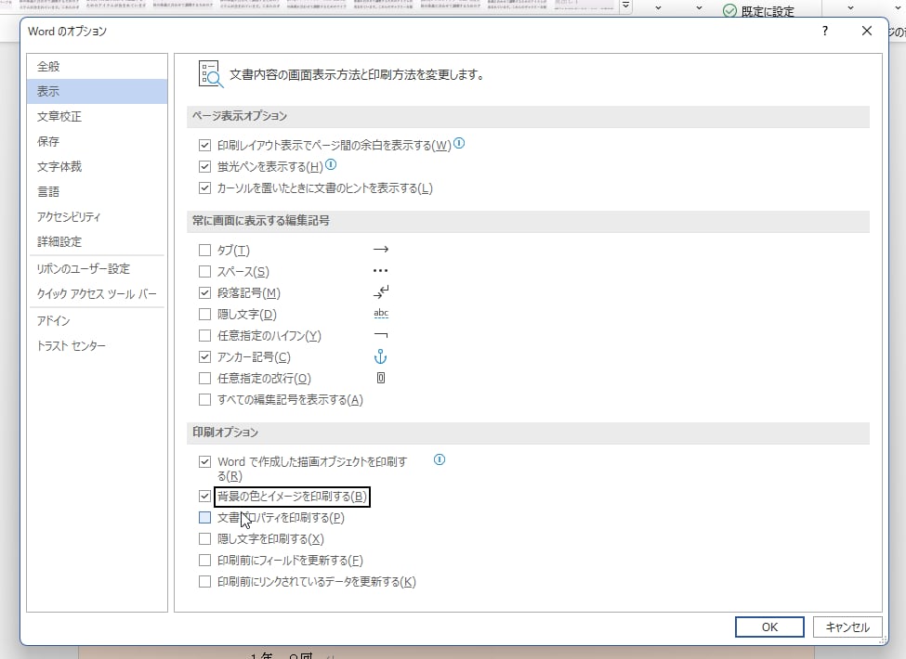This screenshot has height=659, width=906.
Task: Check 文書プロパティを印刷する checkbox
Action: pyautogui.click(x=204, y=518)
